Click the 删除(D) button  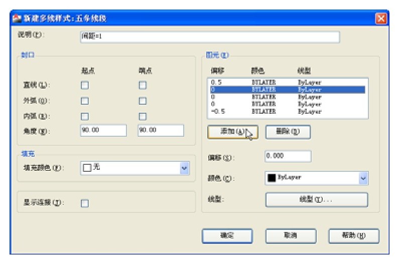coord(288,132)
